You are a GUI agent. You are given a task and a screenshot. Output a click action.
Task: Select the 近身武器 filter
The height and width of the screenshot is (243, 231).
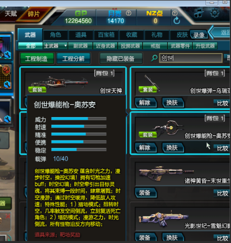point(105,46)
